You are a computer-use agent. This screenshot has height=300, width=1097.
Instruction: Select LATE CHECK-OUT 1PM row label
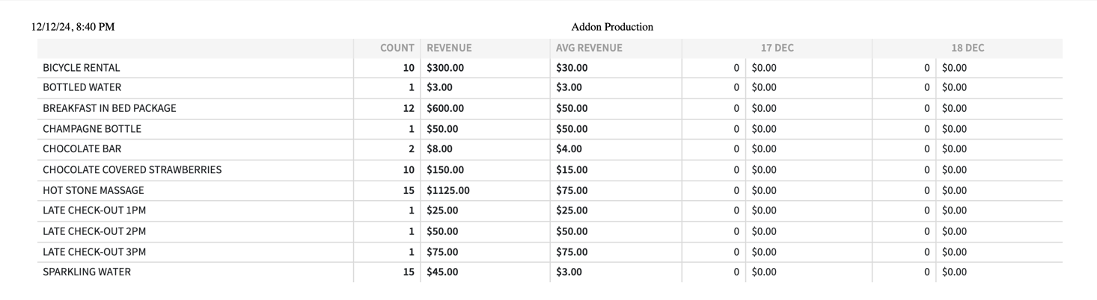(x=94, y=210)
